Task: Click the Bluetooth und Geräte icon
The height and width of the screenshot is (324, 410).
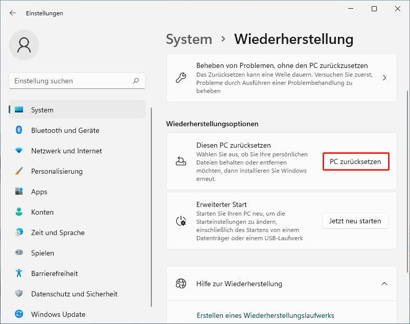Action: (19, 130)
